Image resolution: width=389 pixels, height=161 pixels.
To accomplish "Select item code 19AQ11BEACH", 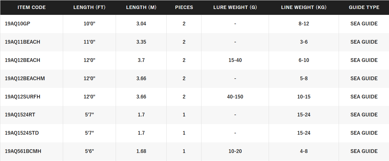I will pyautogui.click(x=22, y=42).
